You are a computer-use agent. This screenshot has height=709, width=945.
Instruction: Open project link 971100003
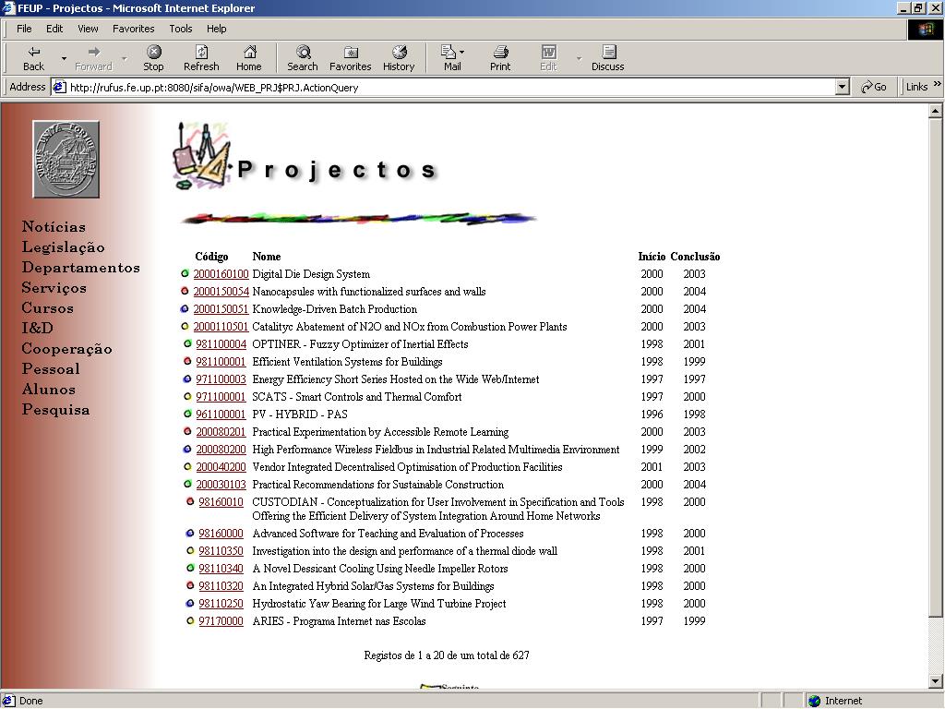point(221,379)
